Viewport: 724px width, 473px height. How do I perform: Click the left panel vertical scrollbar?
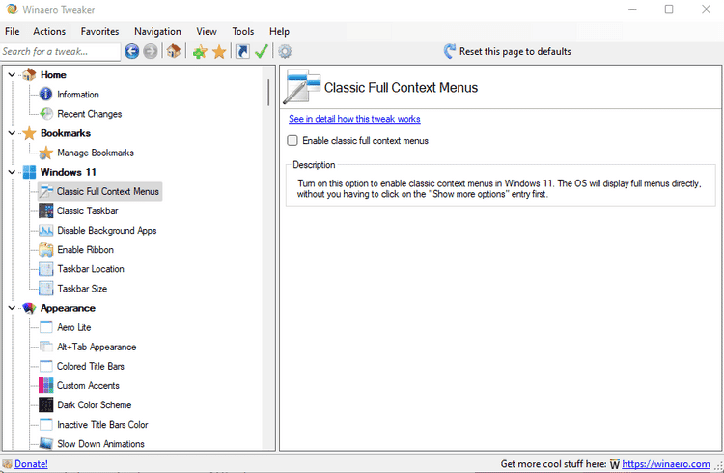267,92
